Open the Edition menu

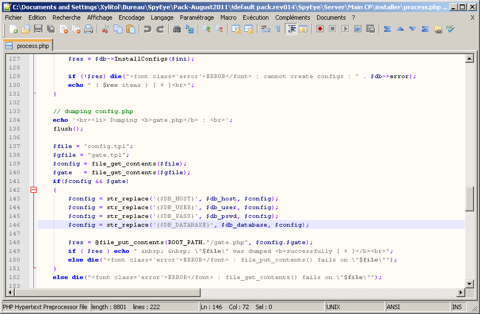coord(37,17)
